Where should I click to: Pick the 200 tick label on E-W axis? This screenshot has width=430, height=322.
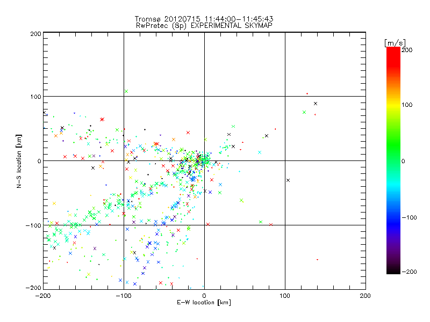click(x=365, y=296)
